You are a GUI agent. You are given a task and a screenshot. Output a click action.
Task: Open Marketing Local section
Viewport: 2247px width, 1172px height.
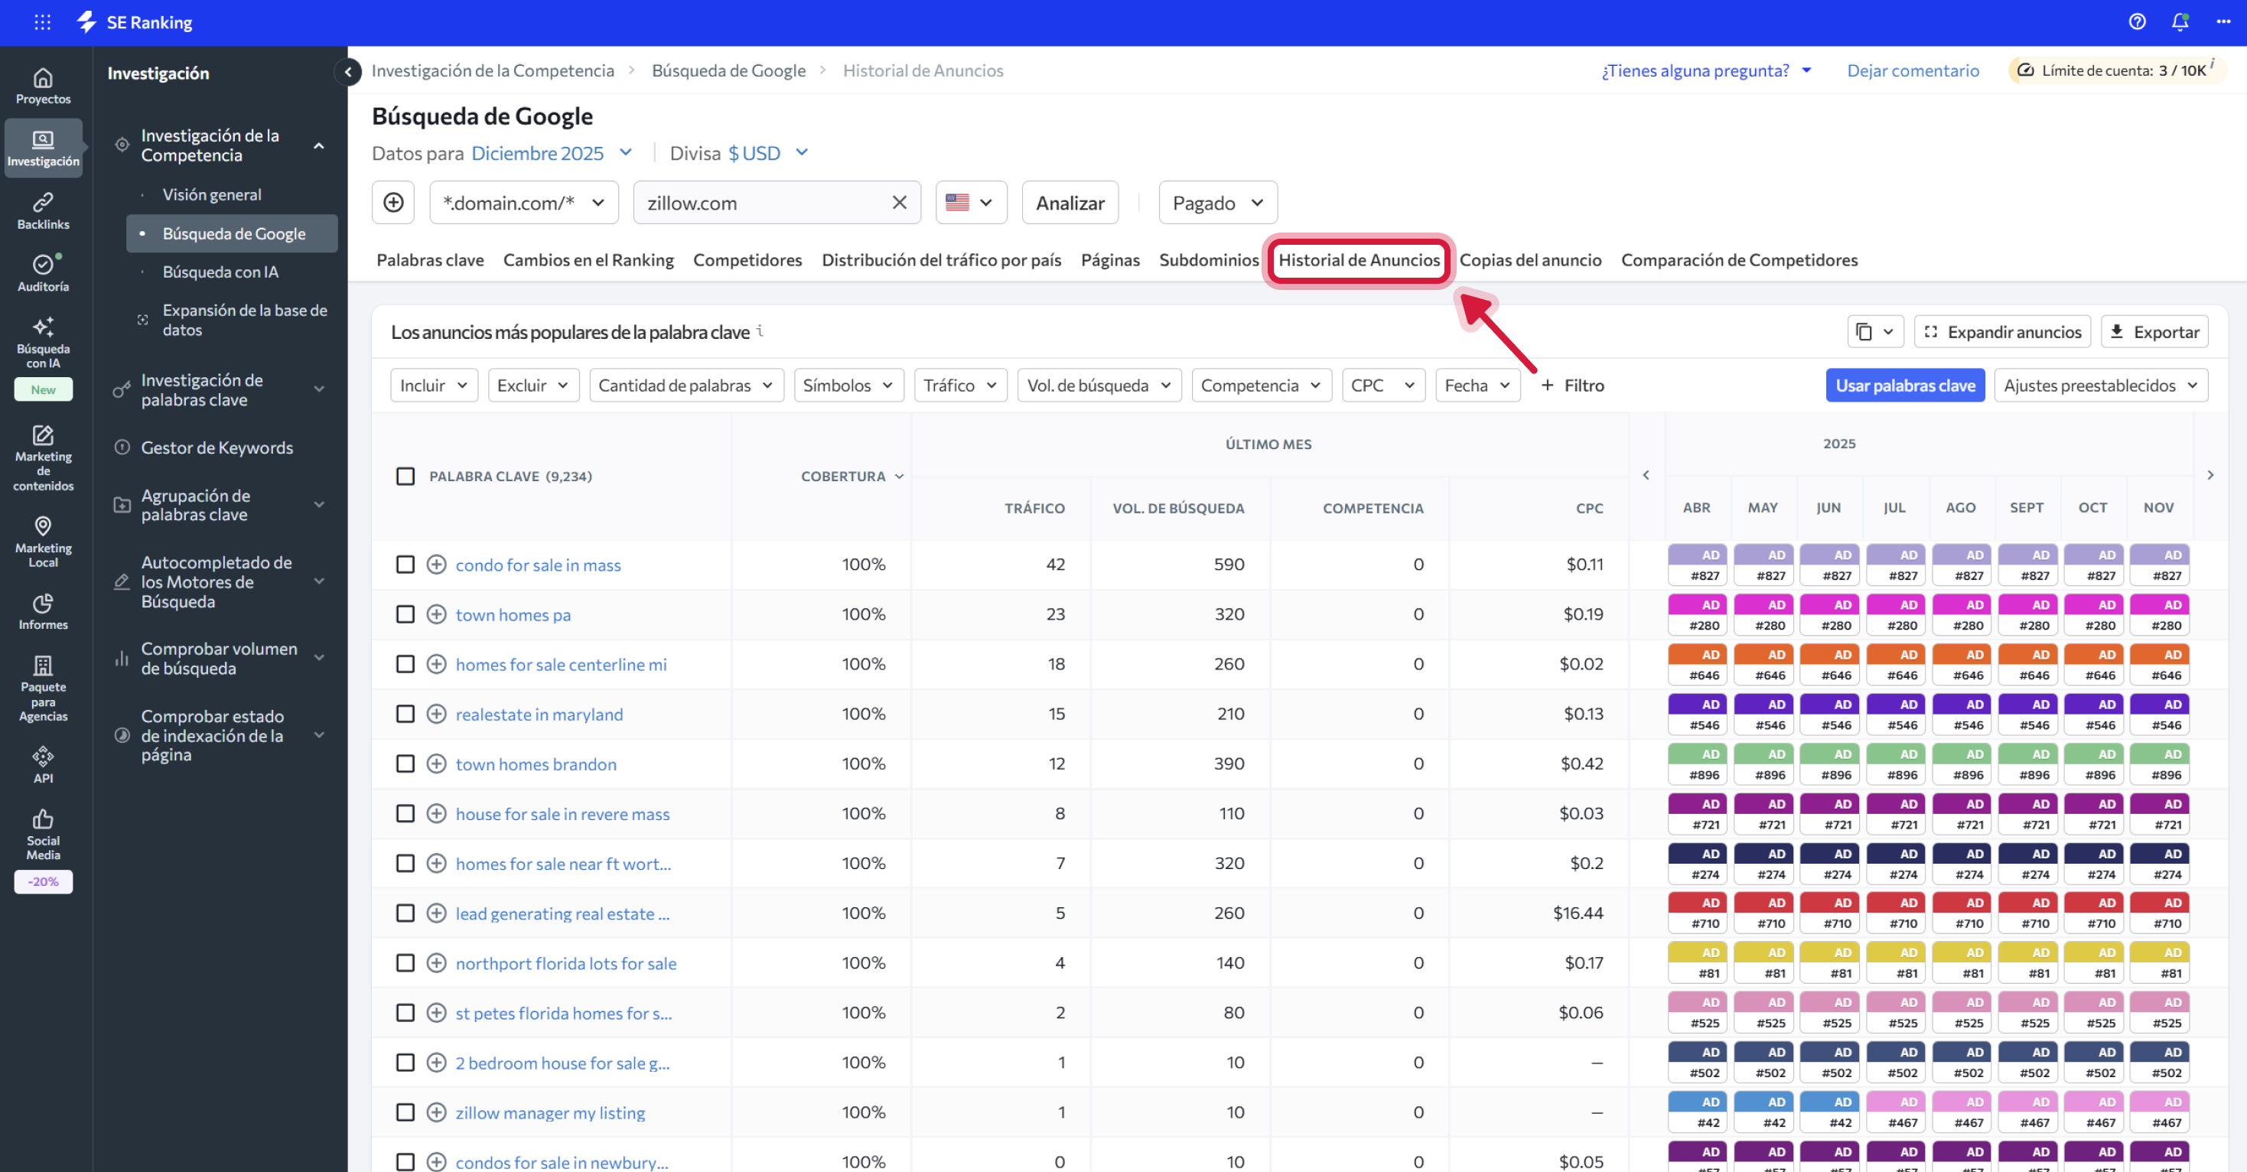pos(43,541)
